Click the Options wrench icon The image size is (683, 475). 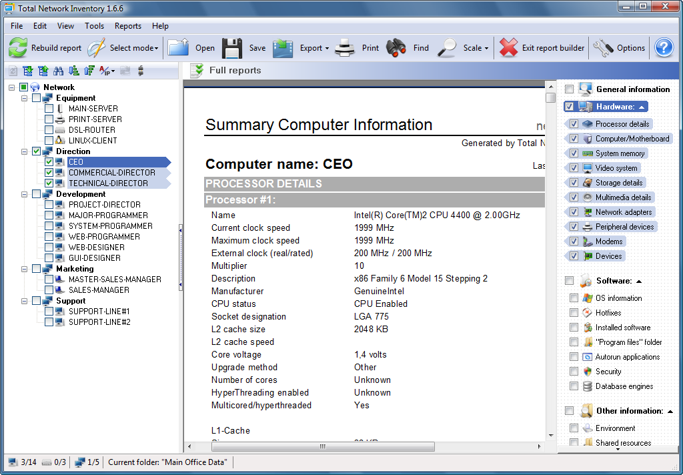coord(603,47)
